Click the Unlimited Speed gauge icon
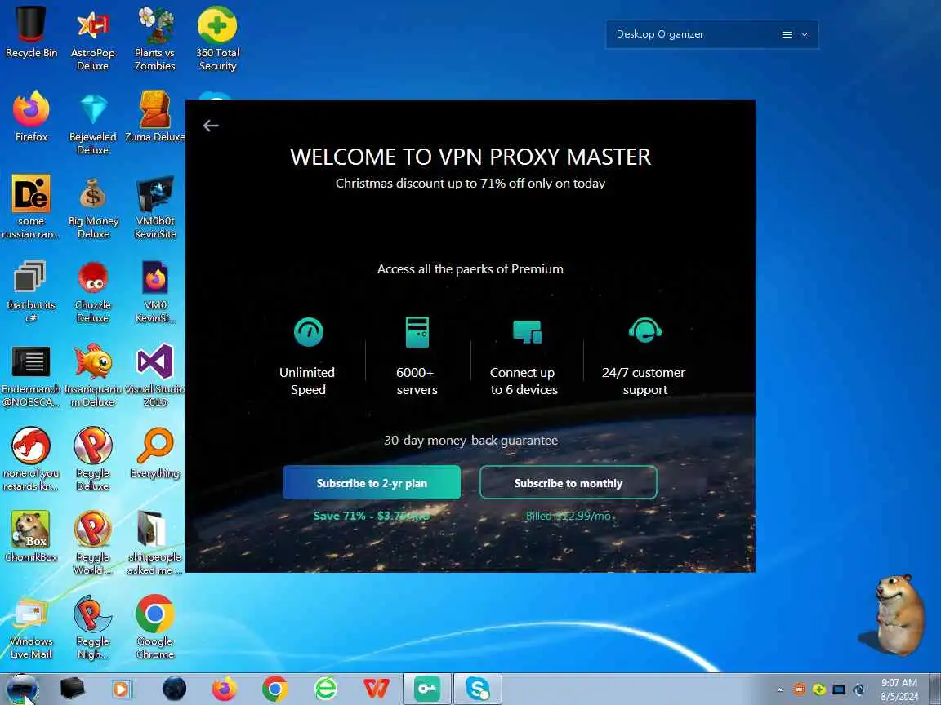The image size is (941, 705). point(309,331)
